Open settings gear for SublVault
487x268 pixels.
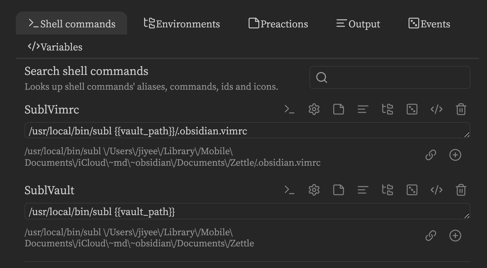314,190
